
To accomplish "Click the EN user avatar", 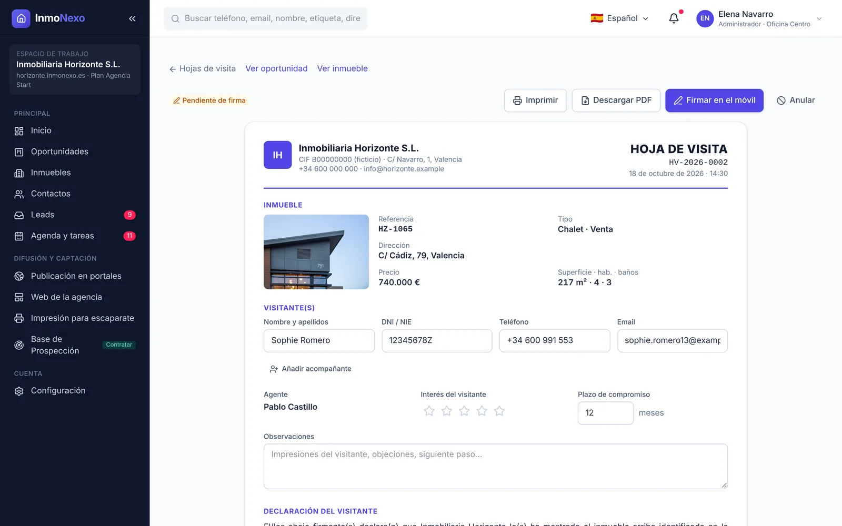I will click(x=705, y=18).
